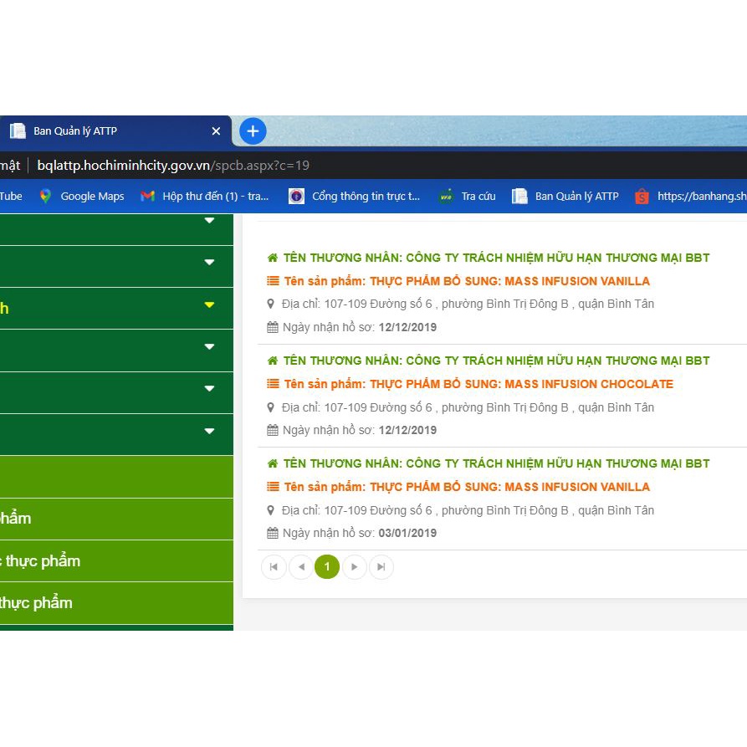
Task: Jump to last page in pagination
Action: [381, 567]
